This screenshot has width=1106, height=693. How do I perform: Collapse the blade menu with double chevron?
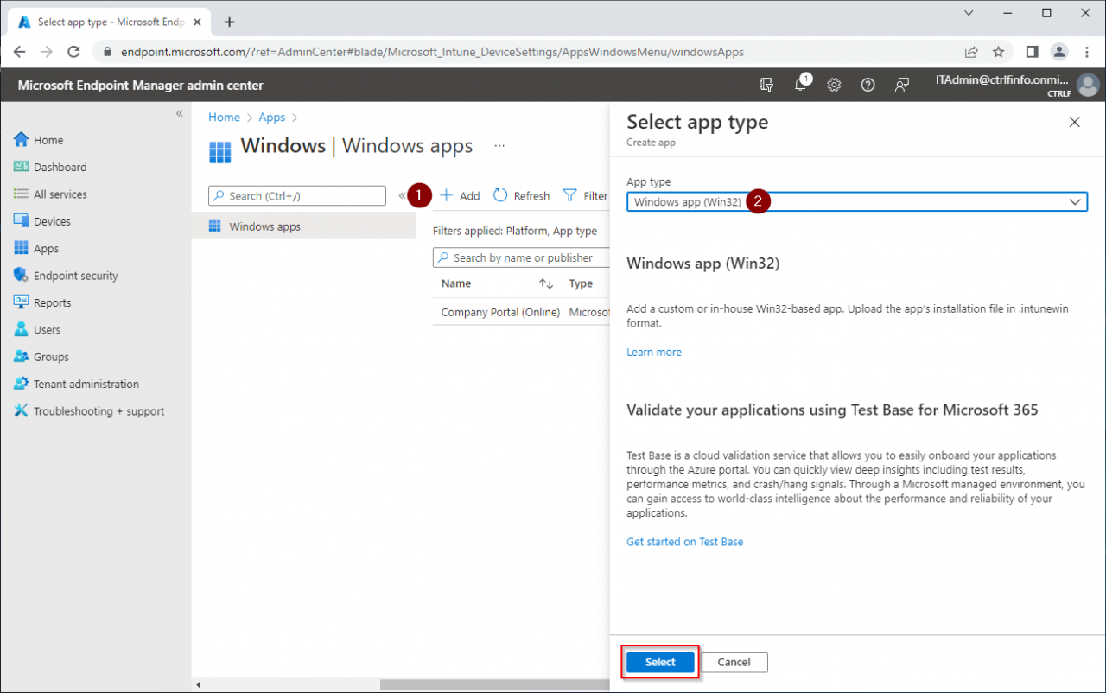[x=402, y=196]
